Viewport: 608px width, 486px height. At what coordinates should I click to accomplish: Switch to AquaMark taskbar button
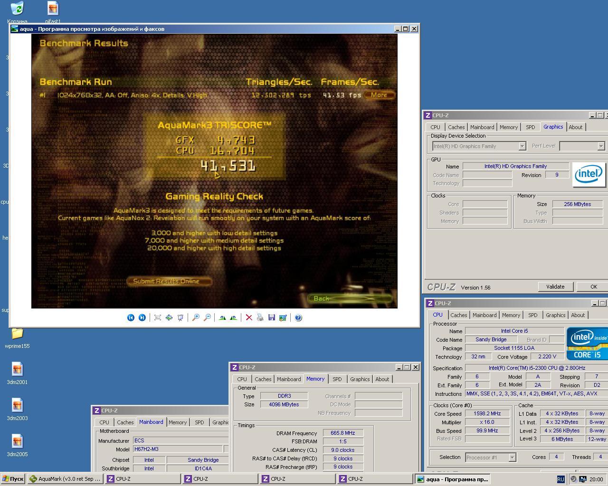66,479
